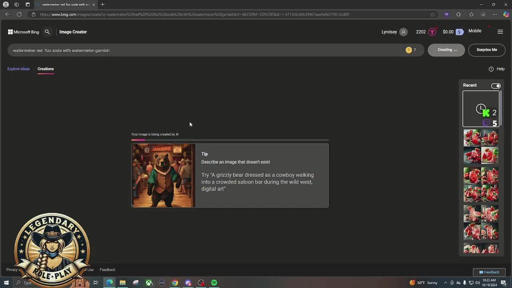512x288 pixels.
Task: Open a new browser tab
Action: (x=102, y=4)
